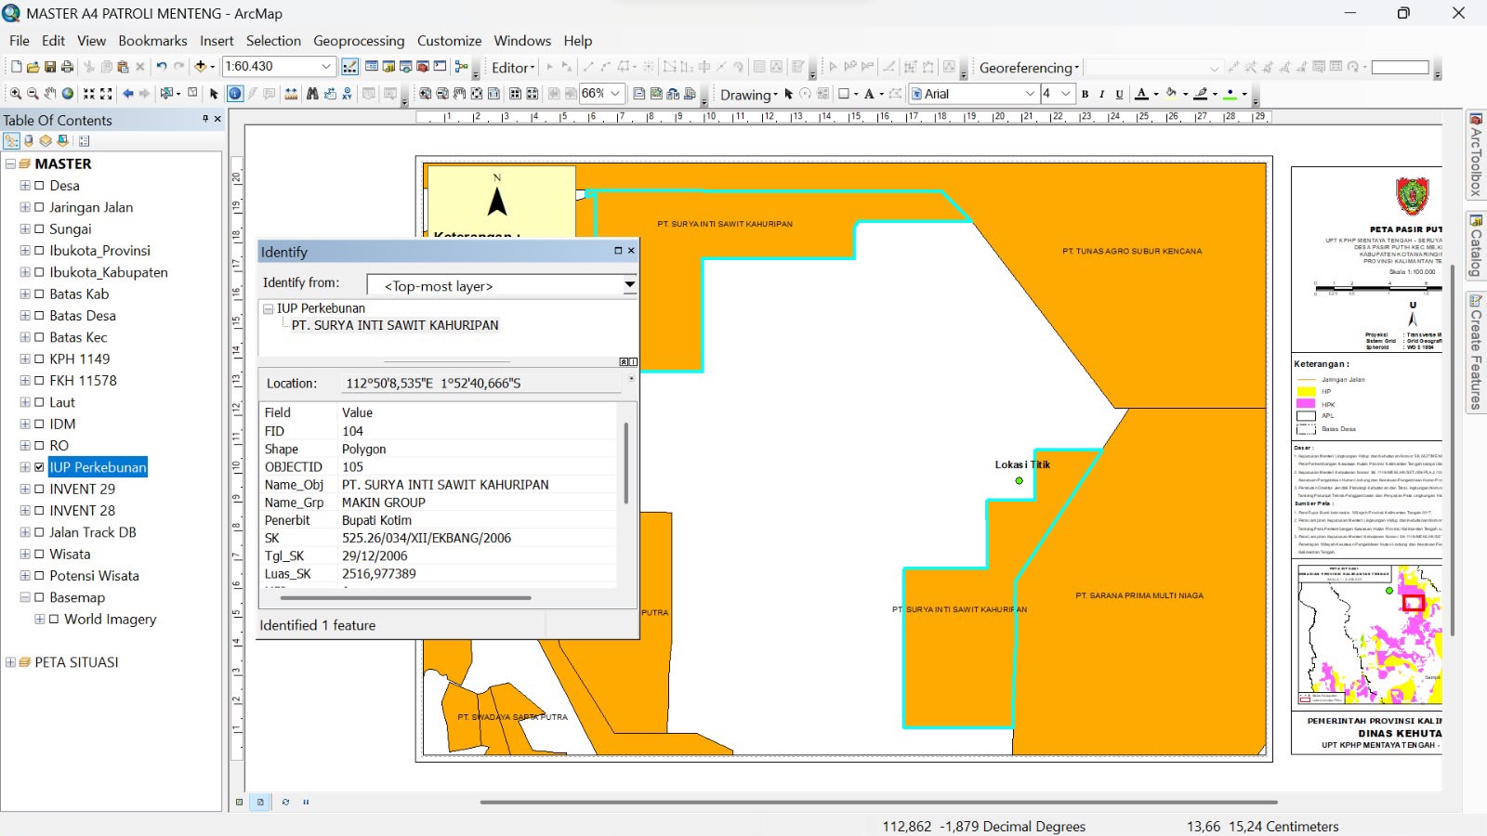1487x836 pixels.
Task: Open the Arial font name dropdown
Action: (1029, 94)
